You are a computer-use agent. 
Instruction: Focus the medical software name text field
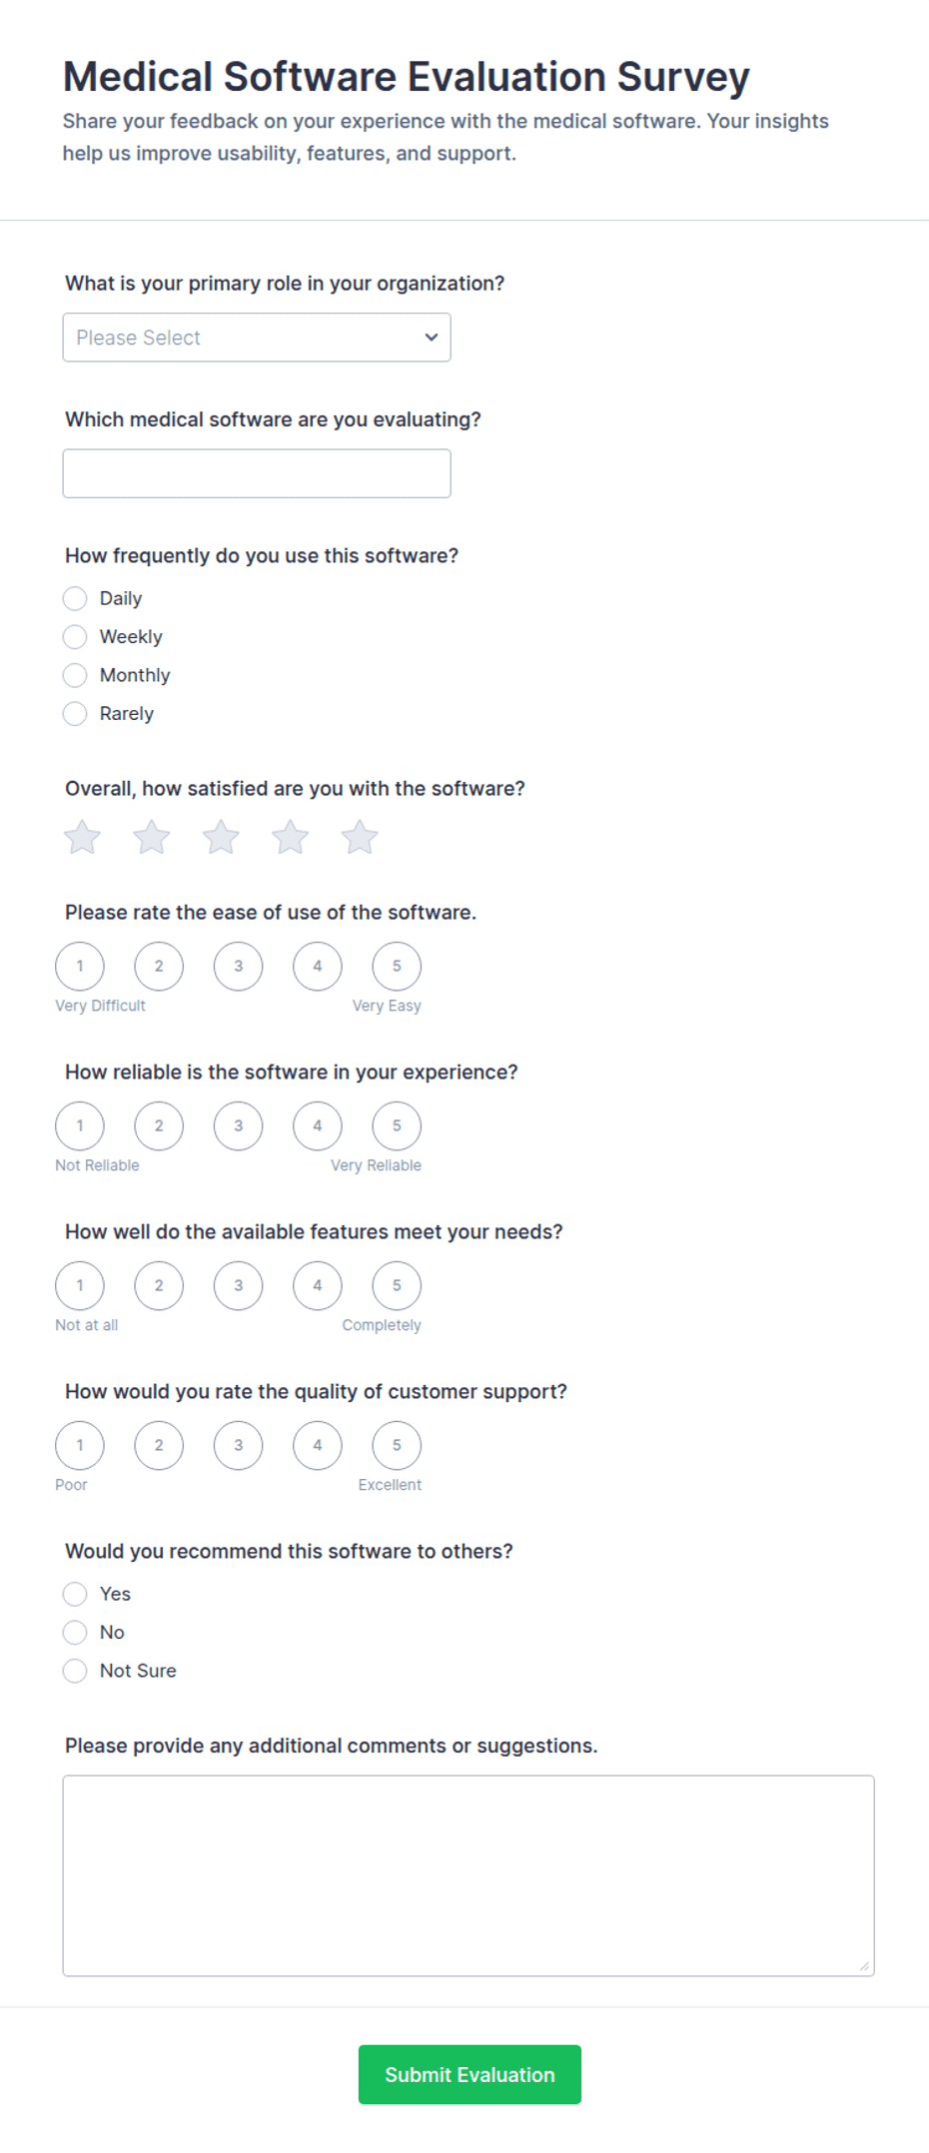coord(257,473)
